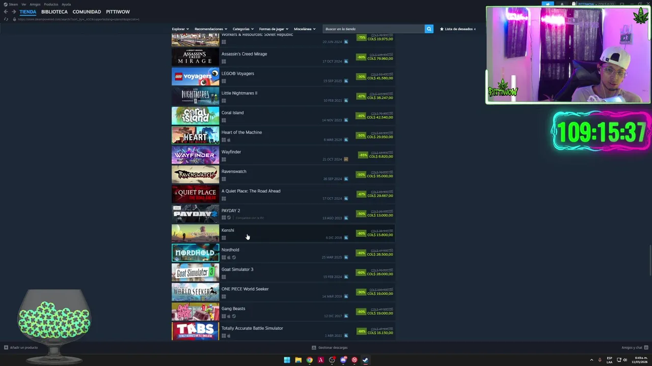Switch to the BIBLIOTECA tab
The width and height of the screenshot is (652, 366).
click(x=55, y=12)
